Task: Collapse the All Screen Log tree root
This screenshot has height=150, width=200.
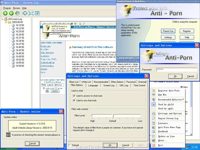Action: tap(2, 19)
